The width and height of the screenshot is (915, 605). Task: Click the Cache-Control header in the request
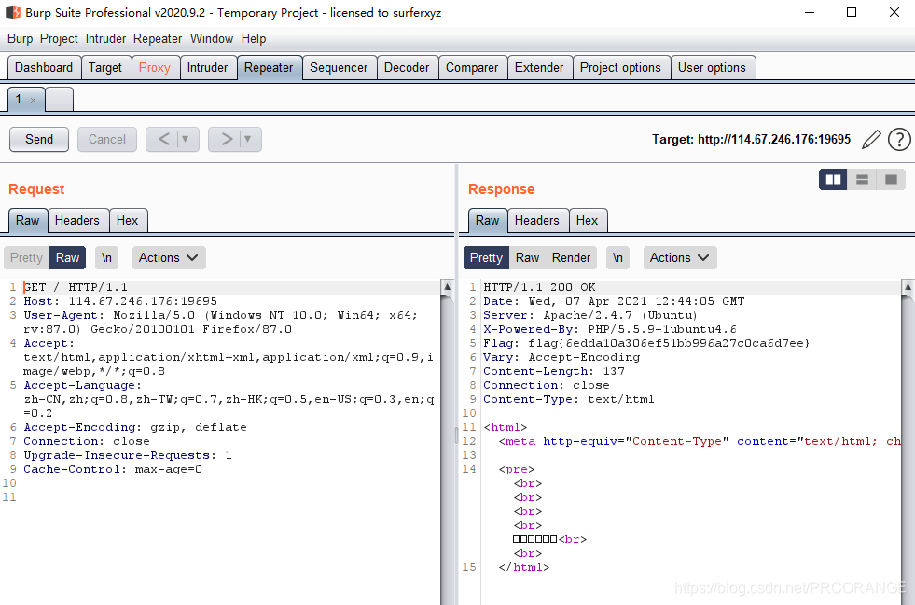pos(113,469)
